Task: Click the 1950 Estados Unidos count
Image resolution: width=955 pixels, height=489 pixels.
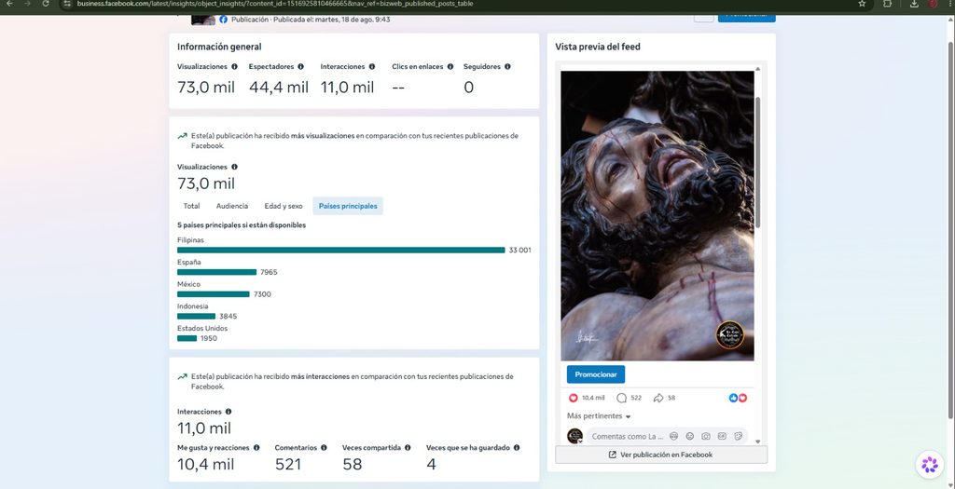Action: pyautogui.click(x=209, y=338)
